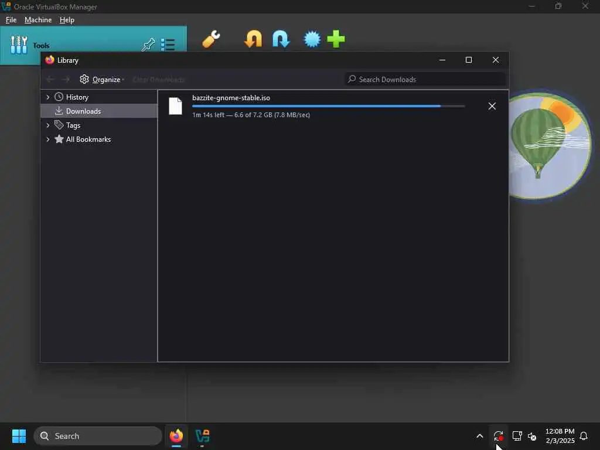The image size is (600, 450).
Task: Minimize the Library window
Action: pos(442,60)
